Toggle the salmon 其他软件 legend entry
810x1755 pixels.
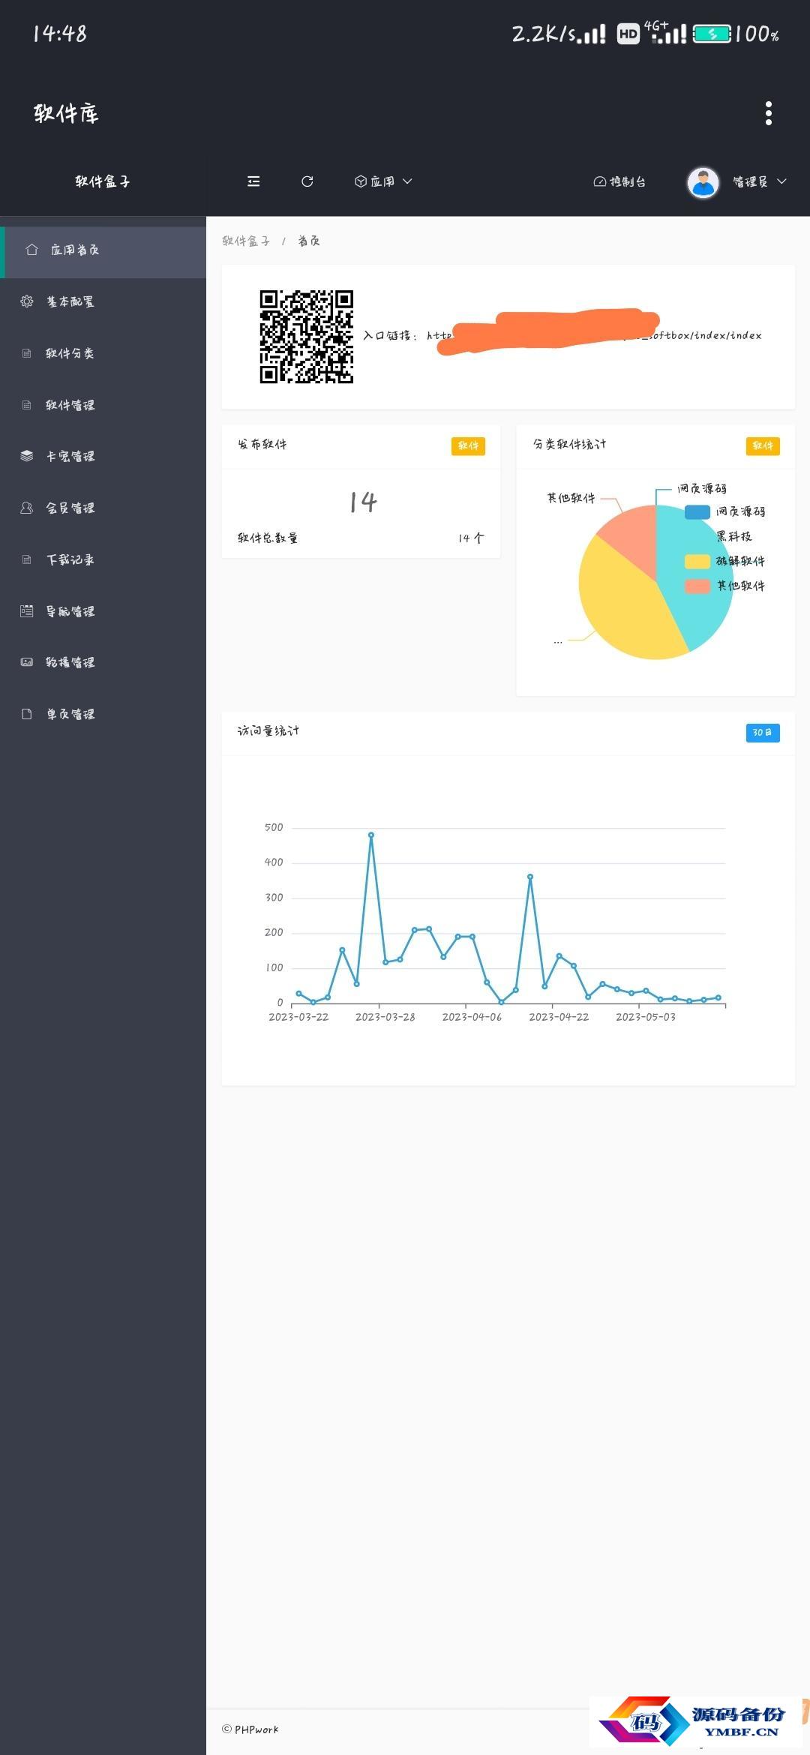(x=724, y=586)
